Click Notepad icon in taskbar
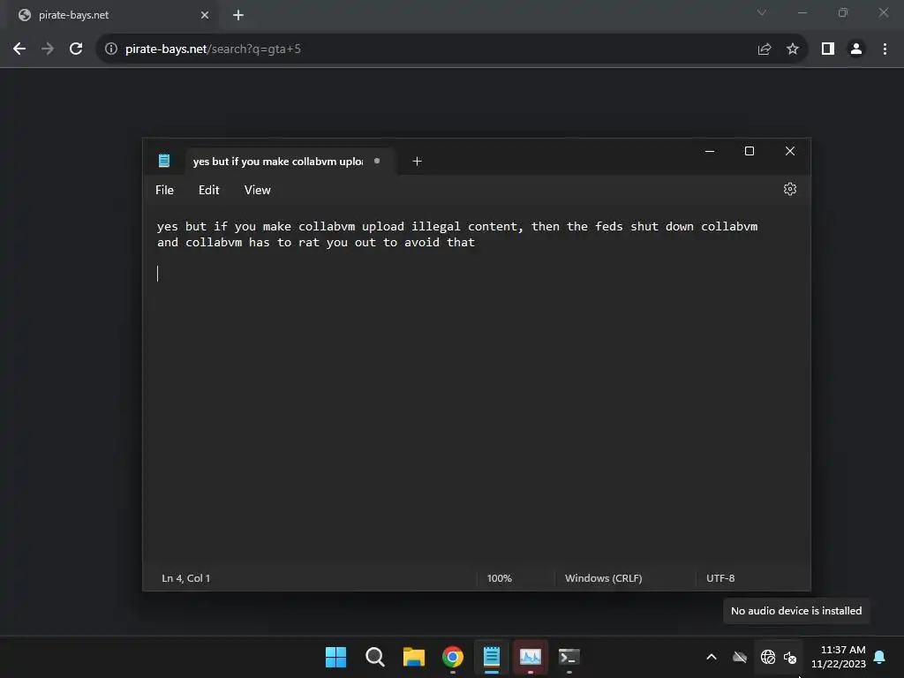 pos(491,657)
